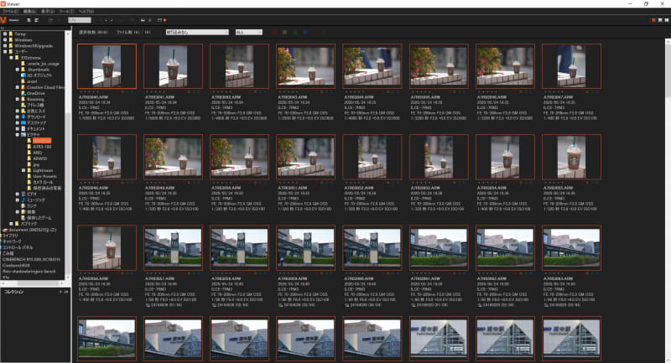Select the ネットワーク tree item
Image resolution: width=671 pixels, height=363 pixels.
[x=12, y=241]
